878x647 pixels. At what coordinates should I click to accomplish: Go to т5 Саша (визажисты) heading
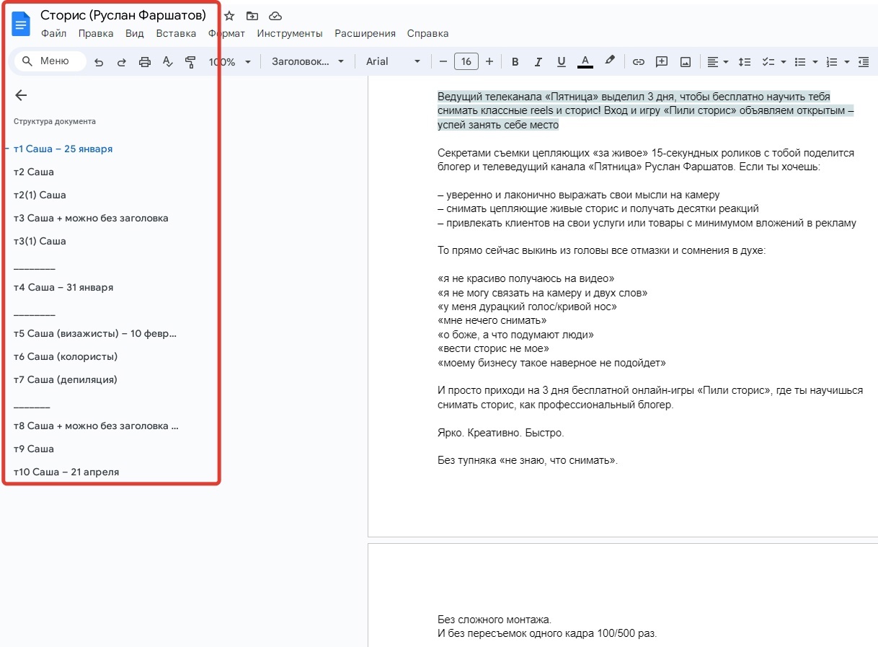point(95,333)
